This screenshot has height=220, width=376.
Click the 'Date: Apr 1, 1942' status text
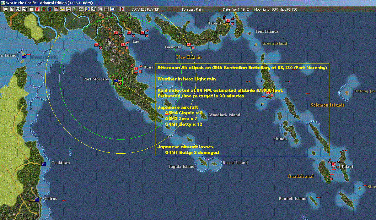[236, 9]
